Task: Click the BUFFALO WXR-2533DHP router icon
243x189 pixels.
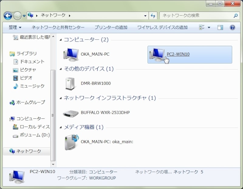Action: point(70,113)
